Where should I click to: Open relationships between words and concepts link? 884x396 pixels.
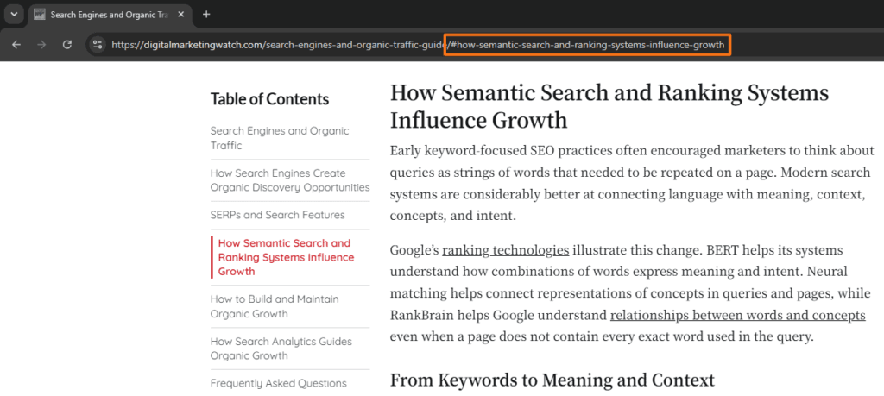click(x=737, y=316)
